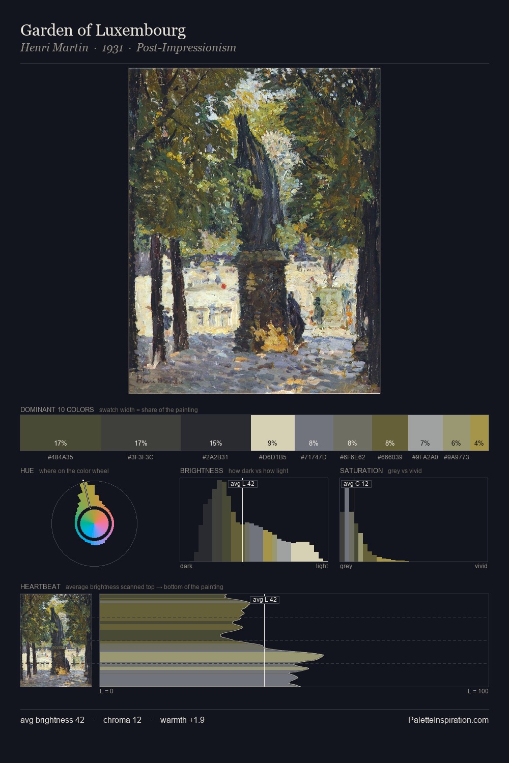Click the #9FA2A0 hex code label
Viewport: 509px width, 763px height.
pos(425,457)
